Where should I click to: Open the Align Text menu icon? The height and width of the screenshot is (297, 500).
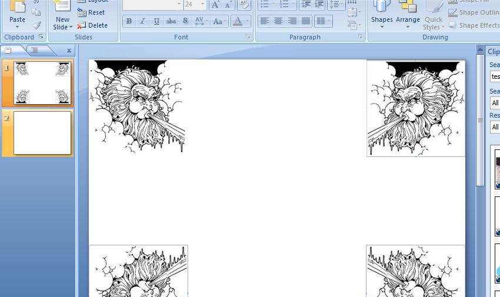click(354, 13)
